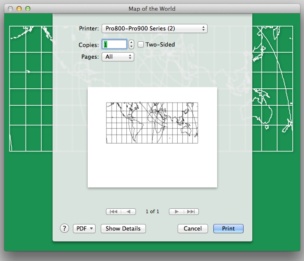Click the Print button
This screenshot has width=304, height=261.
click(x=228, y=228)
